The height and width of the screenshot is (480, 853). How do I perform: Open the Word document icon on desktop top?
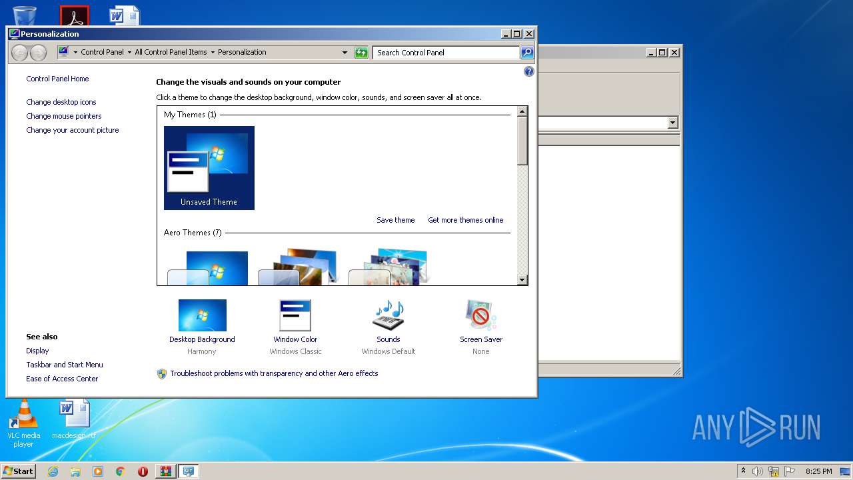125,15
